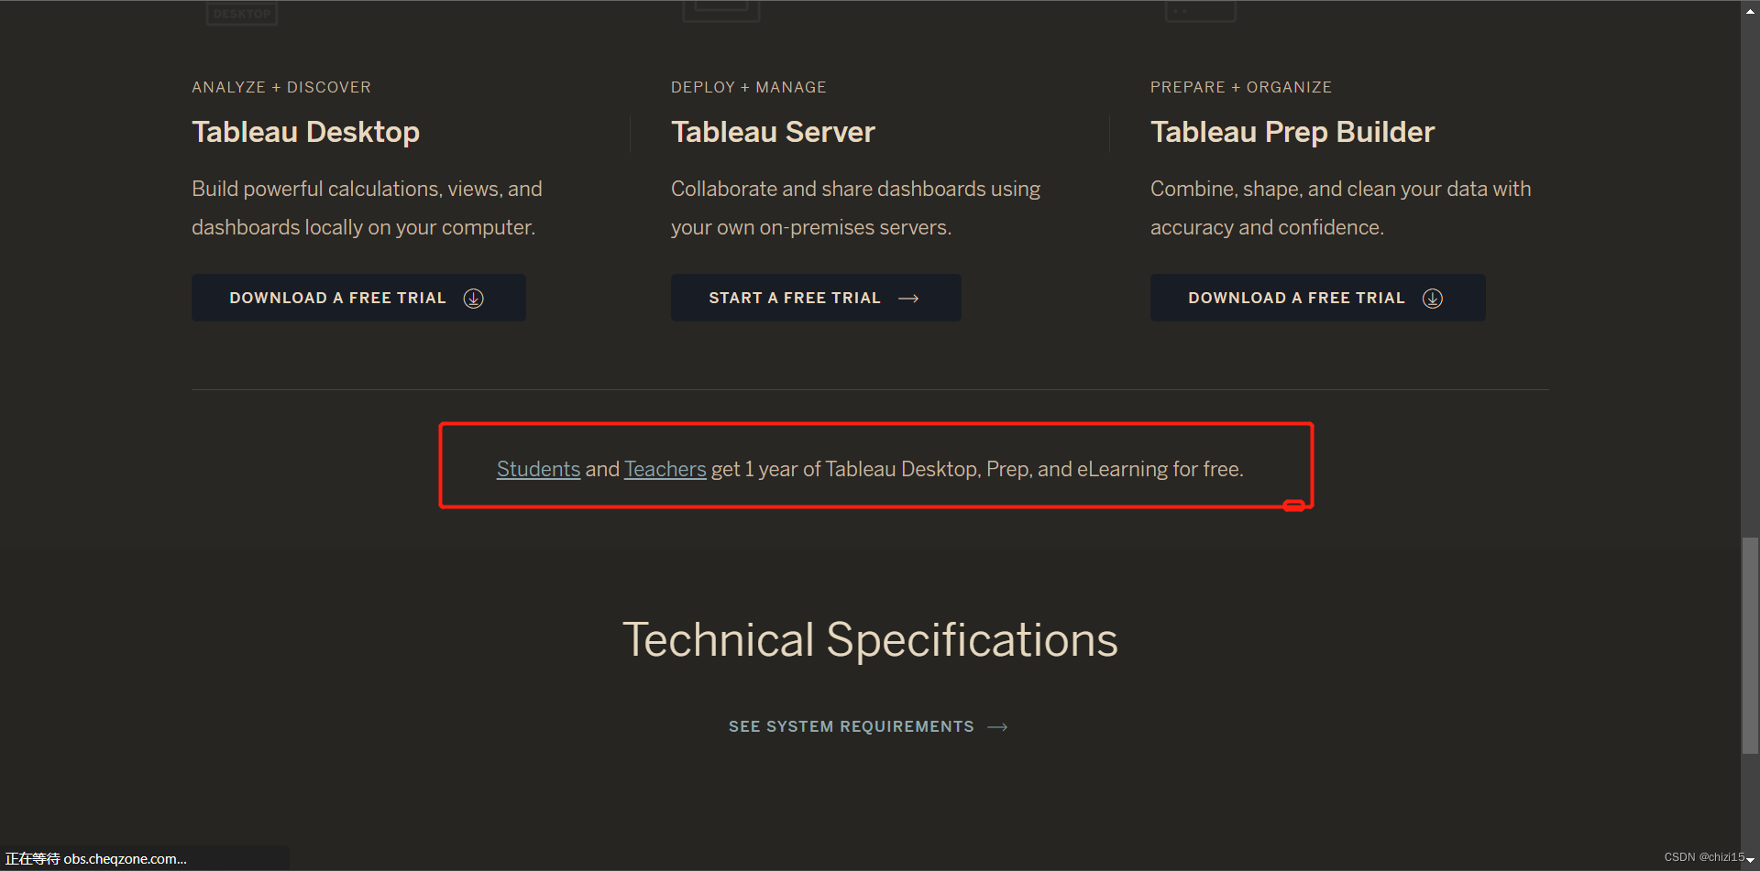
Task: Click the browser status text obs.cheqzone.com
Action: [x=96, y=858]
